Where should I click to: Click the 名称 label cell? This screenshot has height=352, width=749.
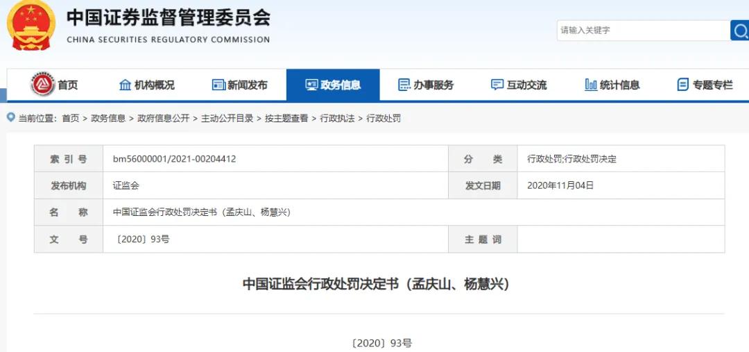pyautogui.click(x=69, y=212)
